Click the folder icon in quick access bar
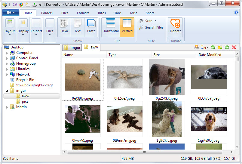This screenshot has height=164, width=242. 28,5
